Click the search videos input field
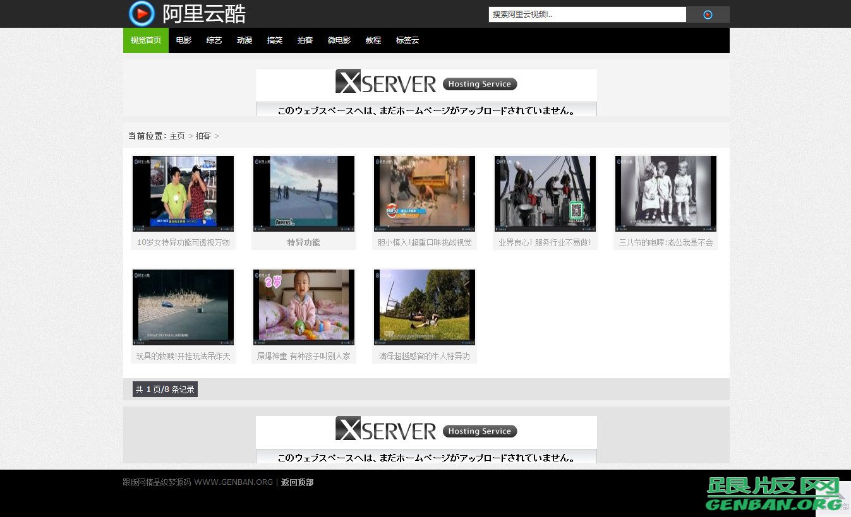Screen dimensions: 851x517 (587, 15)
